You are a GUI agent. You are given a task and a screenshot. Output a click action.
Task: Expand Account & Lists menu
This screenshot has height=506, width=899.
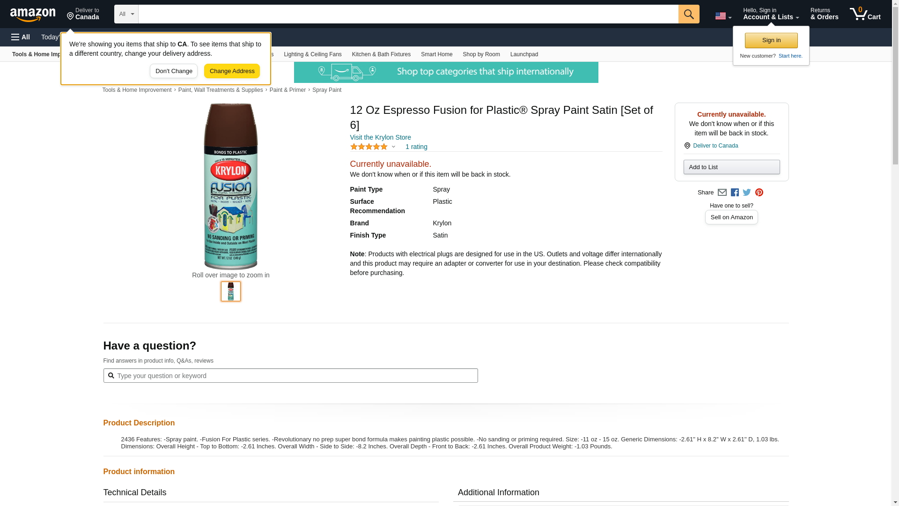point(771,14)
